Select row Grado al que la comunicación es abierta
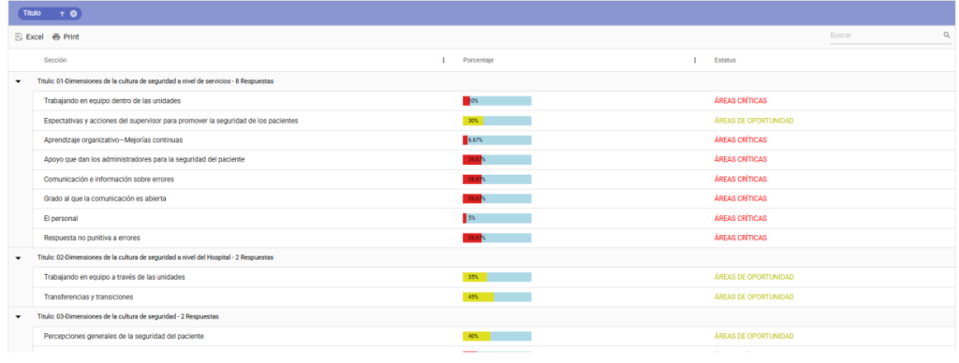959x363 pixels. [x=494, y=198]
